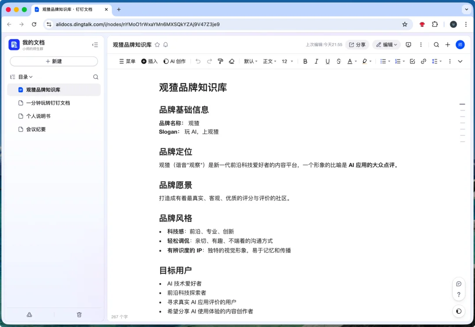
Task: Toggle bold formatting
Action: pyautogui.click(x=305, y=61)
